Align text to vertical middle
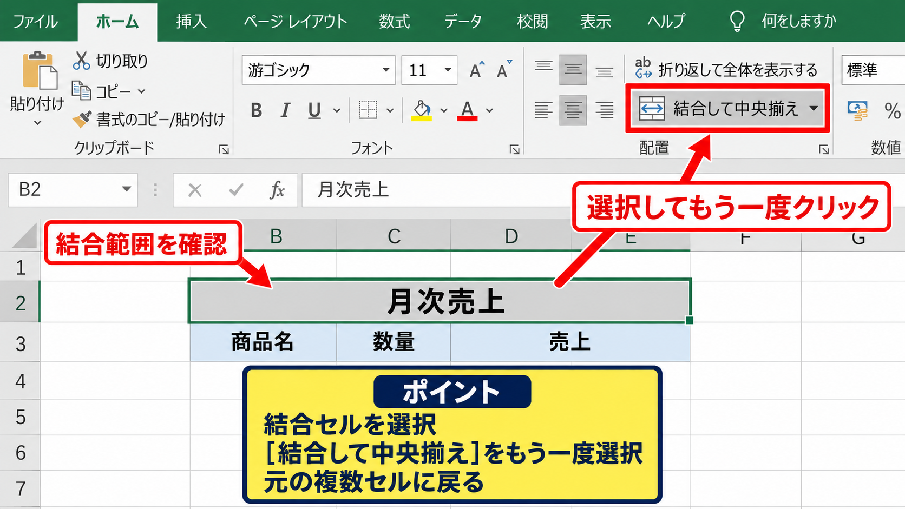 click(x=573, y=70)
